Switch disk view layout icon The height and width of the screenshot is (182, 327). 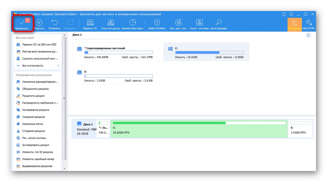[308, 35]
